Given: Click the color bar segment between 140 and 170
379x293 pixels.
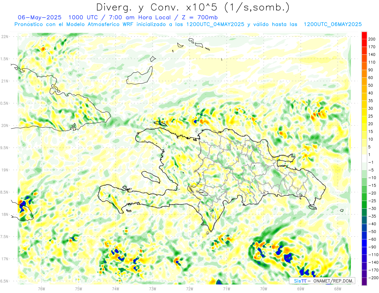Looking at the screenshot, I should click(364, 51).
